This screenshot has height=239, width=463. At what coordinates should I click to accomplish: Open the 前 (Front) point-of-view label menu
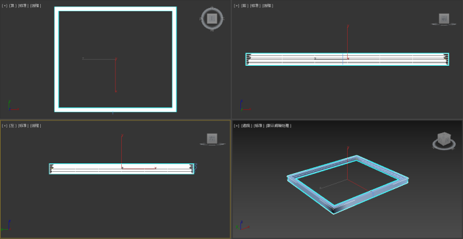(245, 6)
